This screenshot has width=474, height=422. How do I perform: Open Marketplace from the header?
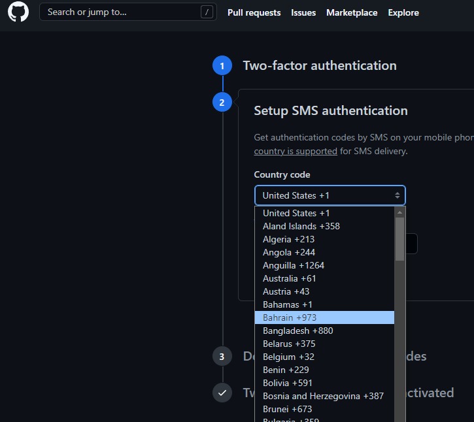(352, 12)
